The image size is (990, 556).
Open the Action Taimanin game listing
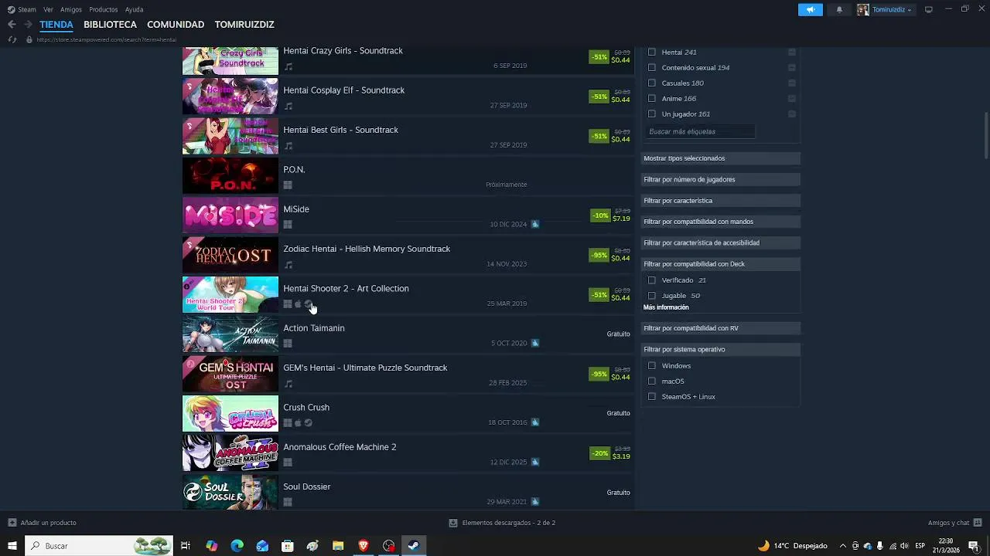(408, 334)
